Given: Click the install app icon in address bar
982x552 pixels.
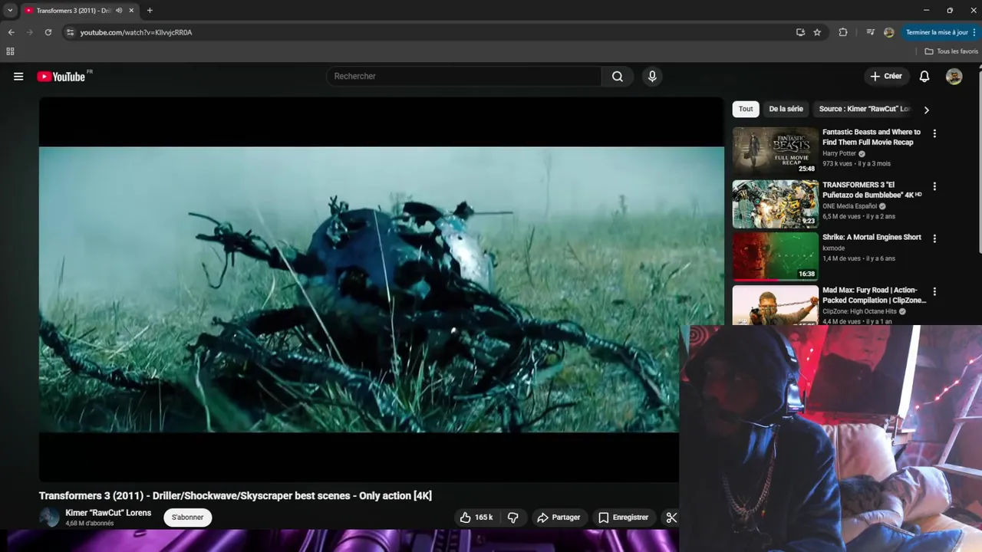Looking at the screenshot, I should [800, 32].
